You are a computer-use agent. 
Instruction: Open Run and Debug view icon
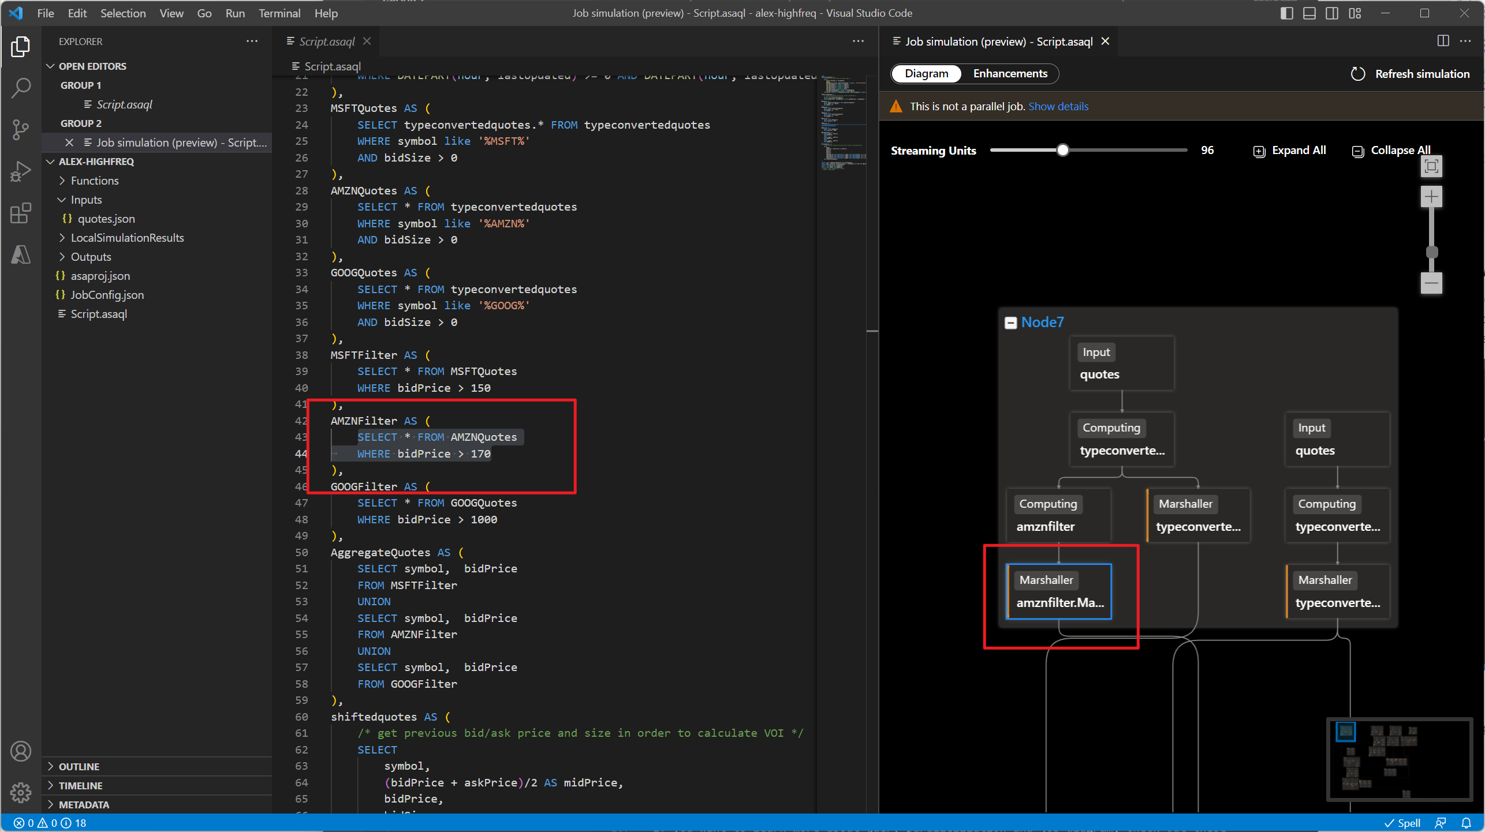[x=21, y=171]
